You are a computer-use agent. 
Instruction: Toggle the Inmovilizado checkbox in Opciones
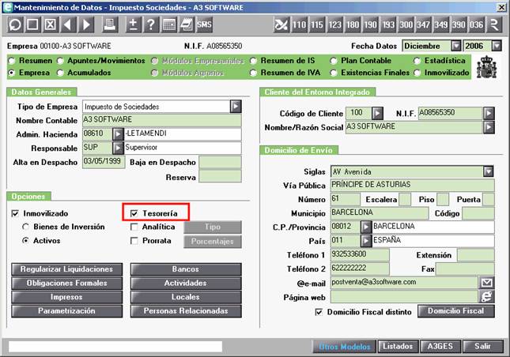pos(15,213)
